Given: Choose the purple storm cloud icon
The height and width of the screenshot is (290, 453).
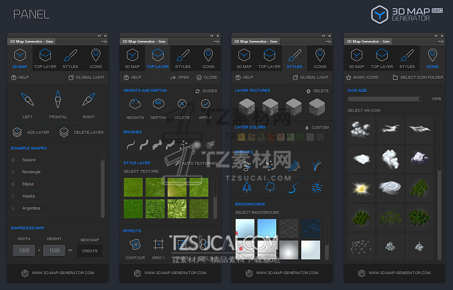Looking at the screenshot, I should 419,159.
